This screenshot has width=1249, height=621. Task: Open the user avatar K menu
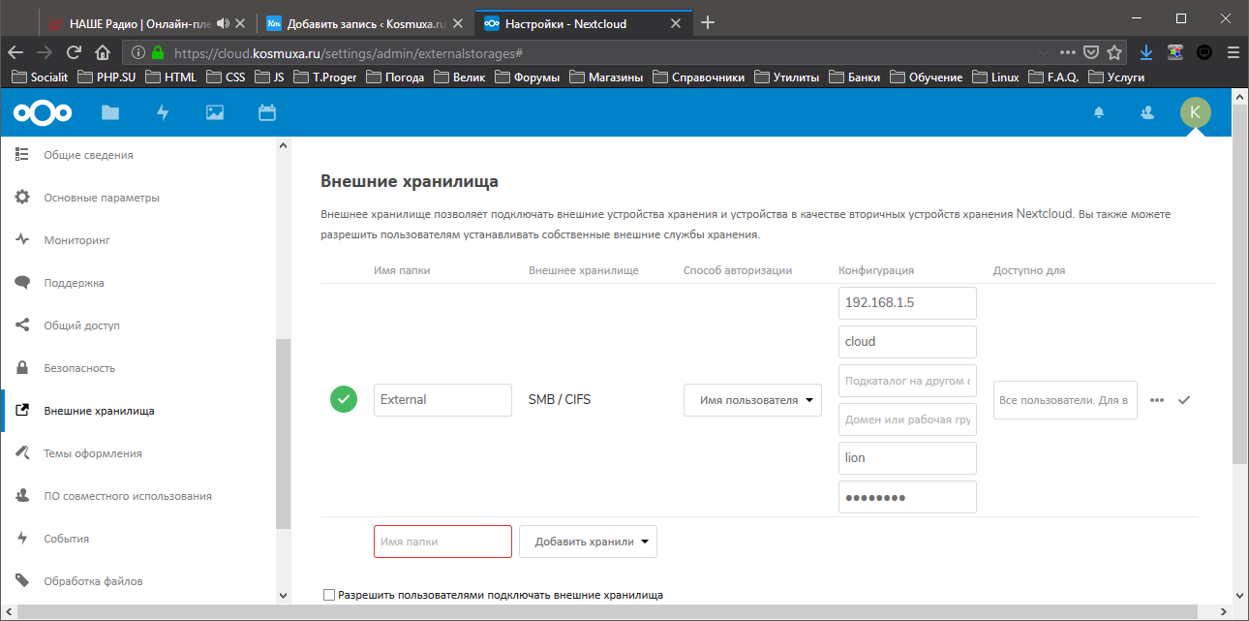pyautogui.click(x=1195, y=112)
